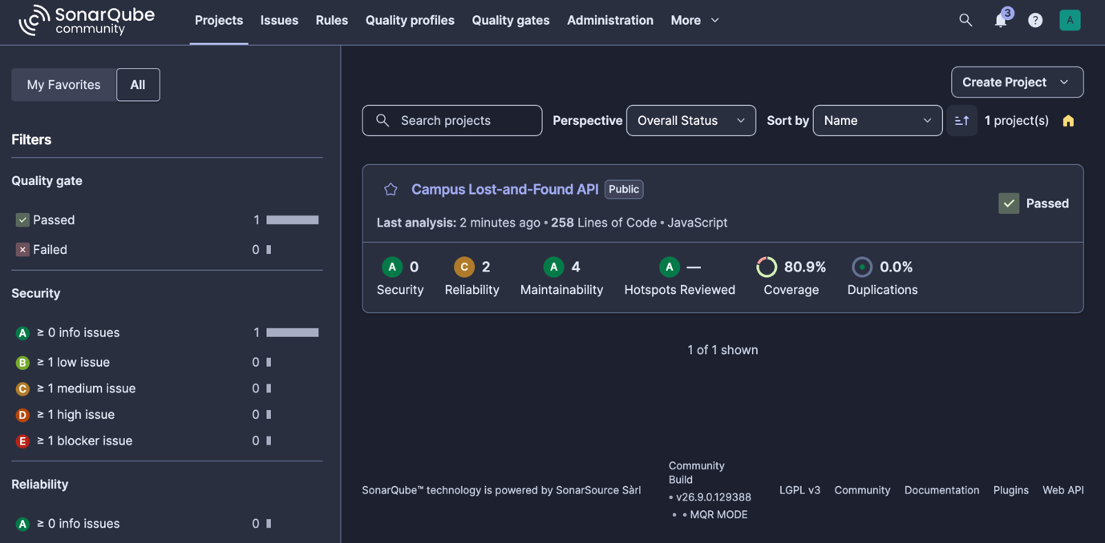Click the Maintainability A rating badge
The width and height of the screenshot is (1105, 543).
point(553,267)
